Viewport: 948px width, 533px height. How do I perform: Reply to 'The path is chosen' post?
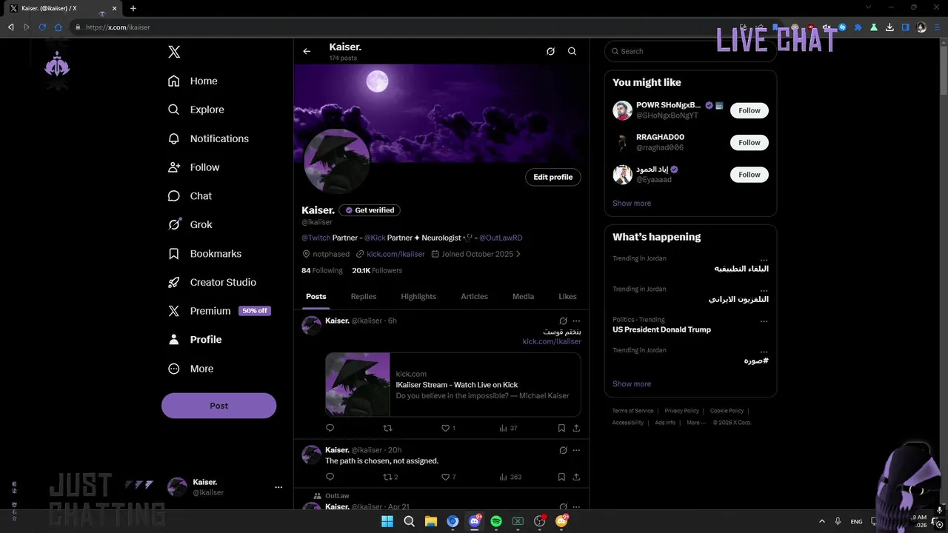(x=330, y=477)
